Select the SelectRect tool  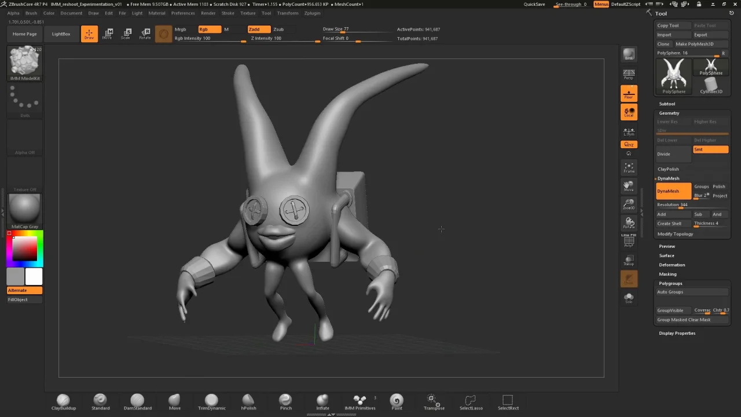coord(508,402)
